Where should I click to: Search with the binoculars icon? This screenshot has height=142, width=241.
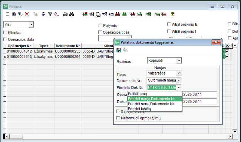coord(72,14)
